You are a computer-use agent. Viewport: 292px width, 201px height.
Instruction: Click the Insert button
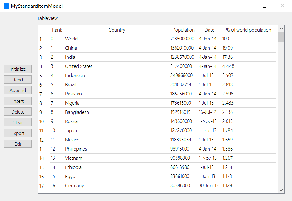click(x=18, y=101)
